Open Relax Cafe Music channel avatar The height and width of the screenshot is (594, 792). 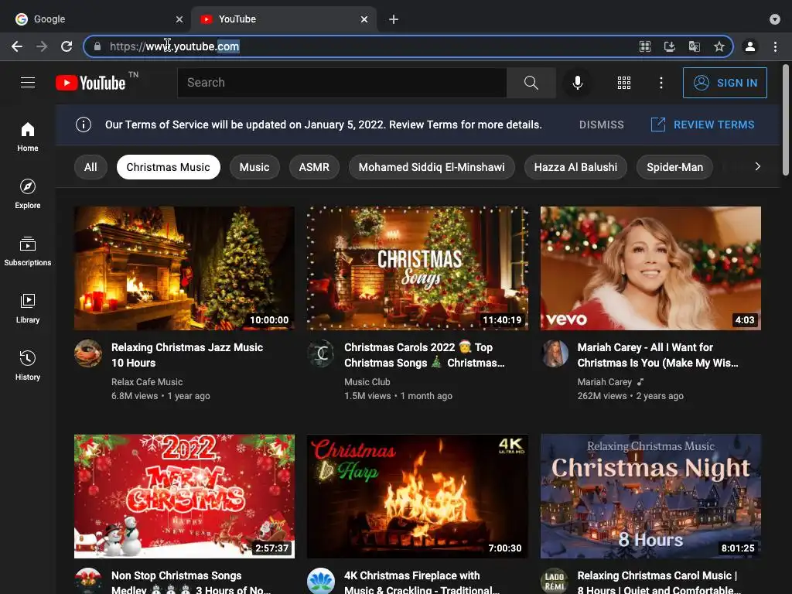[88, 353]
